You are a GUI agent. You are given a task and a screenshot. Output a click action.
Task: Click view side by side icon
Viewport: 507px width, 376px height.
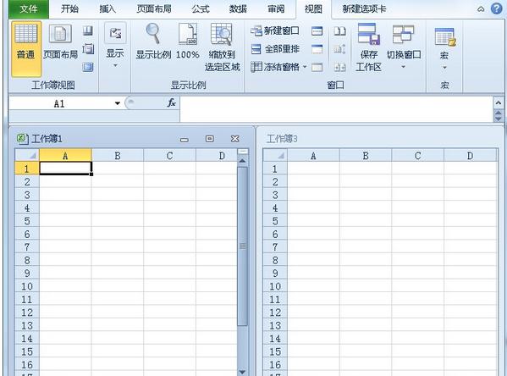pyautogui.click(x=339, y=31)
